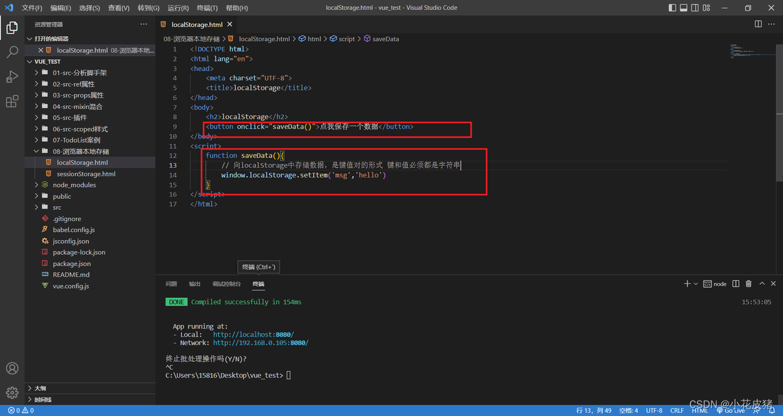Open 文件(F) menu
The width and height of the screenshot is (783, 416).
32,8
